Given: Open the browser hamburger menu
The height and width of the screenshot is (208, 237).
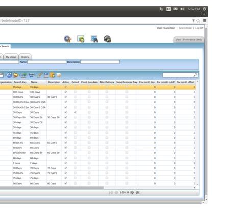Looking at the screenshot, I should click(205, 21).
